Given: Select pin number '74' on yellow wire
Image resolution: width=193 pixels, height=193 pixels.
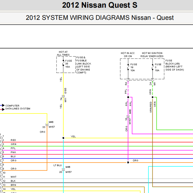Looking at the screenshot, I should point(61,99).
